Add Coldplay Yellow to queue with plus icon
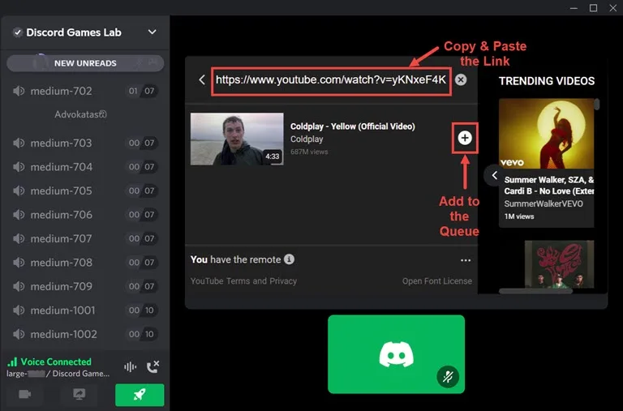The height and width of the screenshot is (411, 623). pos(465,138)
